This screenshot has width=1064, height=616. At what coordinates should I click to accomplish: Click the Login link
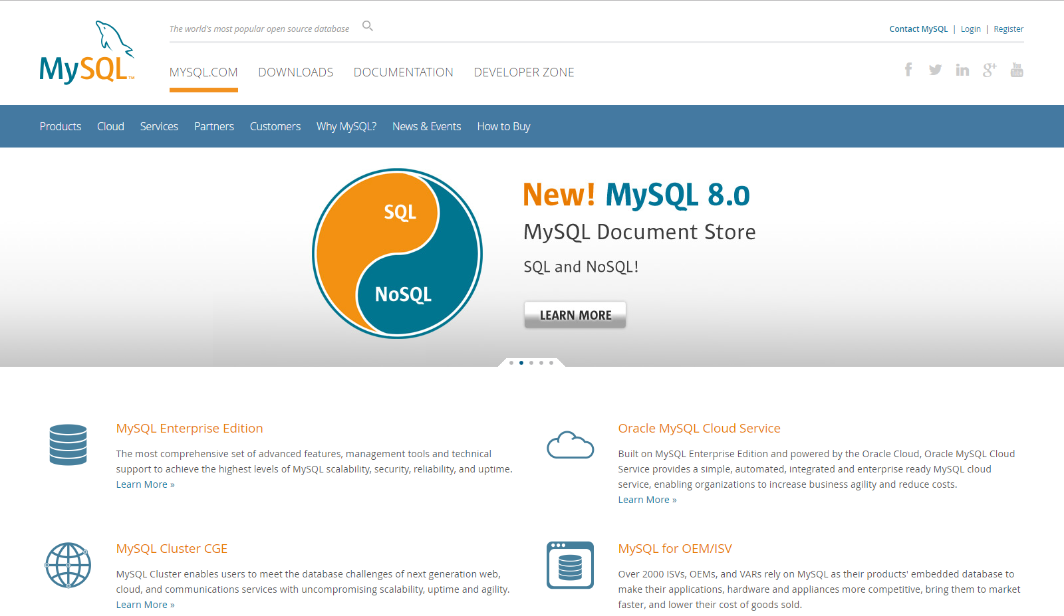point(970,29)
